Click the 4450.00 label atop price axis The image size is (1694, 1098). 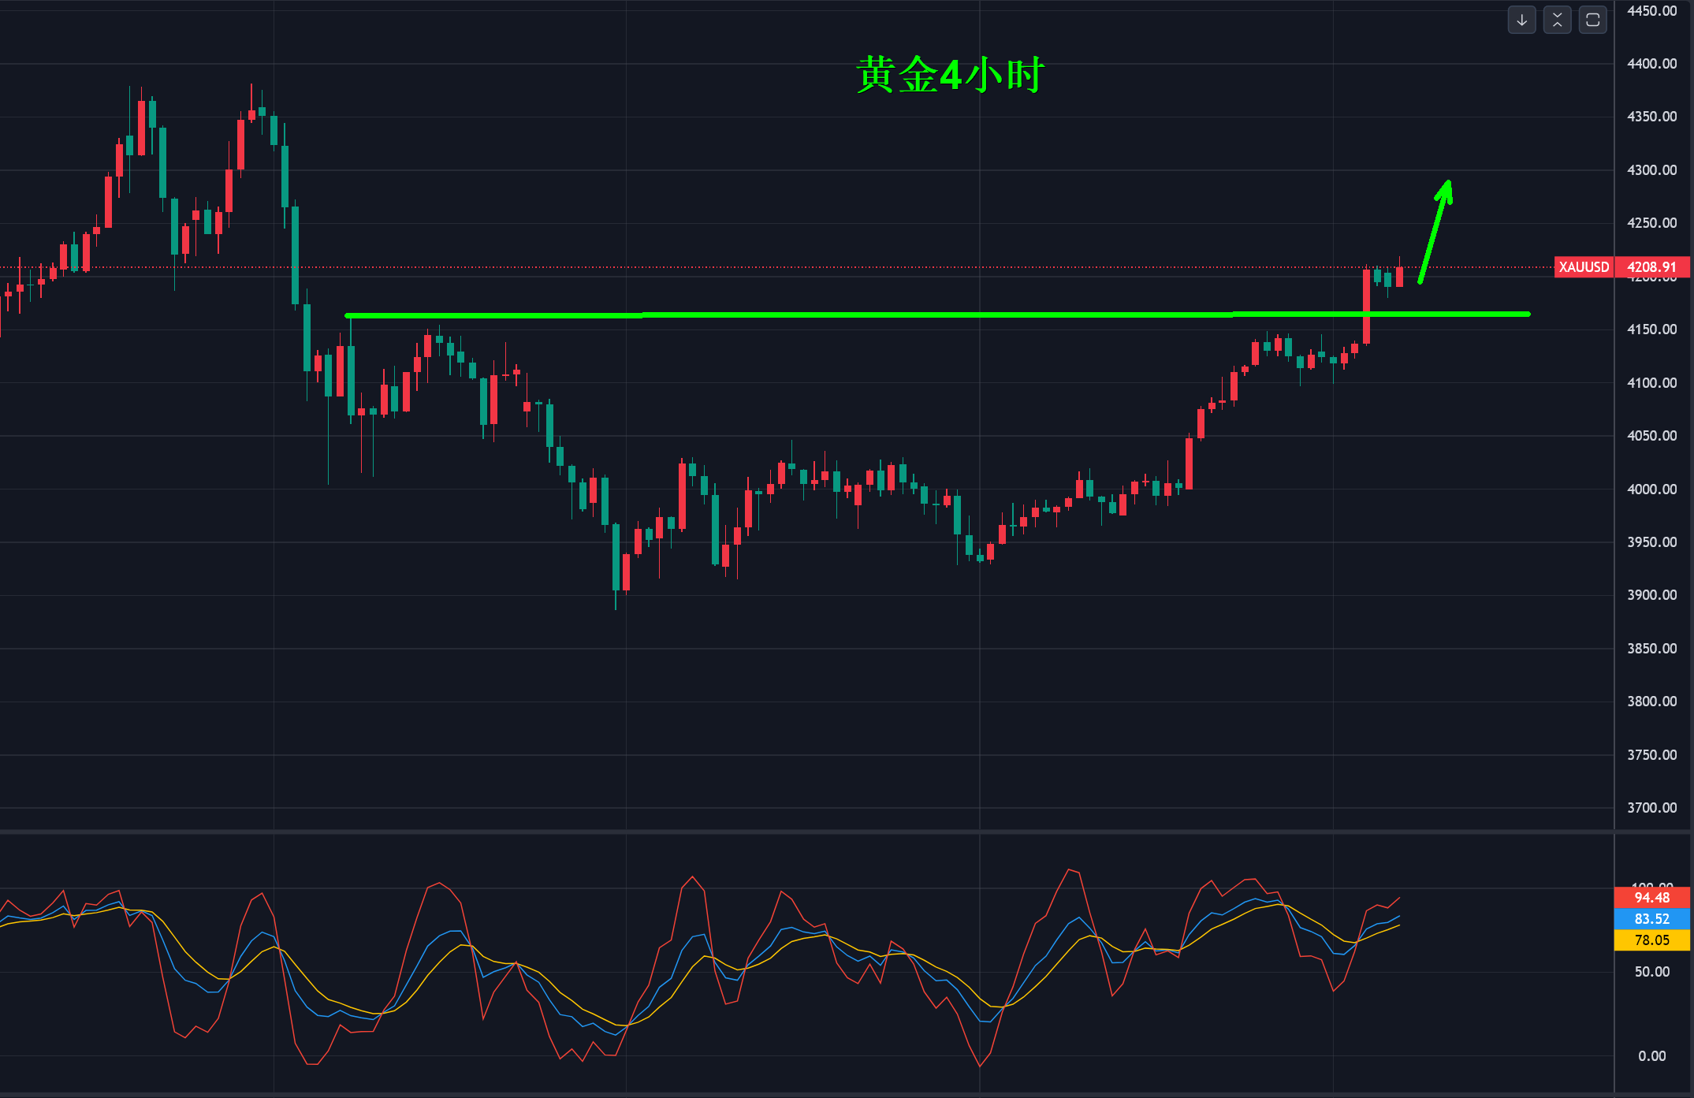[x=1651, y=11]
